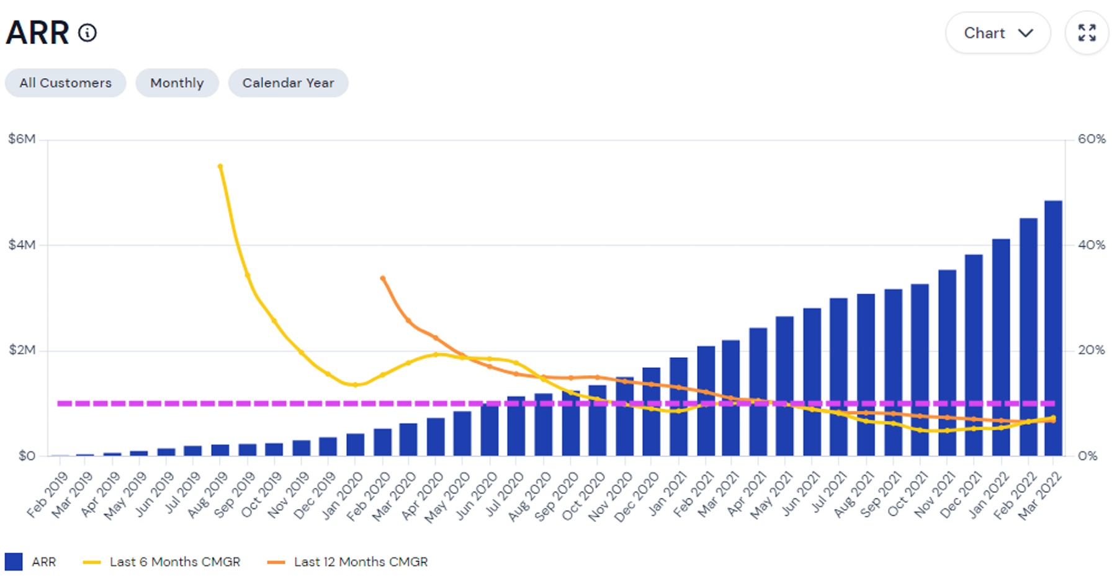Viewport: 1117px width, 576px height.
Task: Click the Feb 2020 orange CMGR start point
Action: 383,278
